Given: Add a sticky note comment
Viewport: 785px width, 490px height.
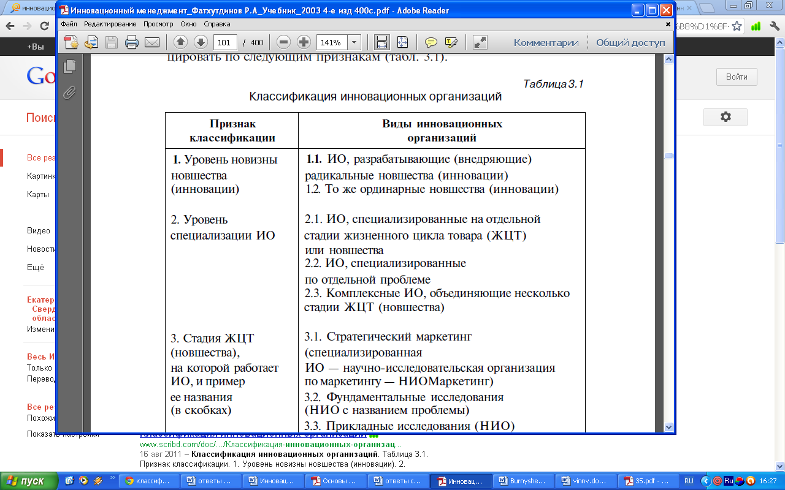Looking at the screenshot, I should click(x=431, y=42).
